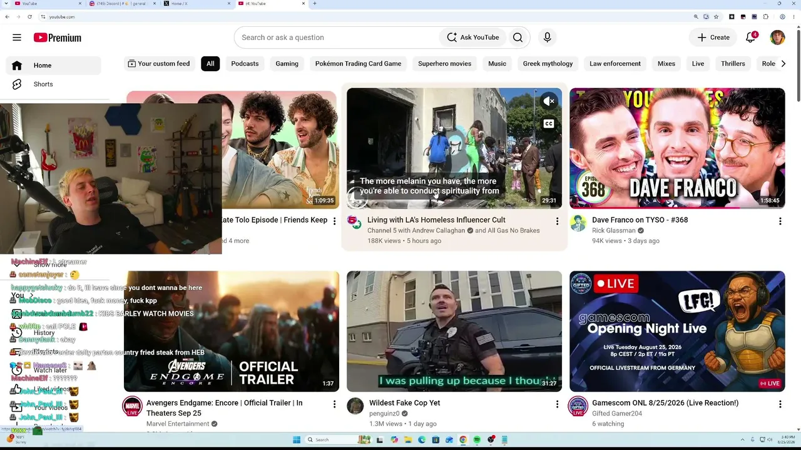Viewport: 801px width, 450px height.
Task: Open penguinz0 channel avatar
Action: pos(355,406)
